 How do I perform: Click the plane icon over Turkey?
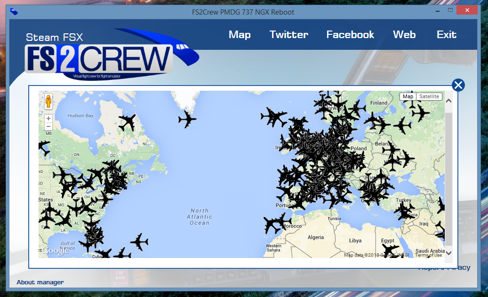point(405,211)
